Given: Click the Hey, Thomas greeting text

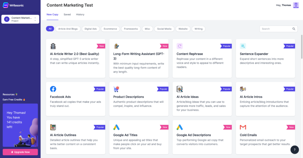Looking at the screenshot, I should click(283, 5).
